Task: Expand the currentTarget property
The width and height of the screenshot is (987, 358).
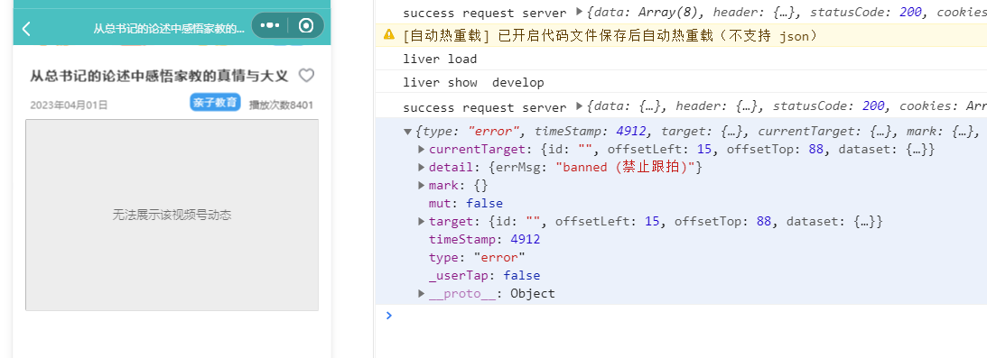Action: pos(421,150)
